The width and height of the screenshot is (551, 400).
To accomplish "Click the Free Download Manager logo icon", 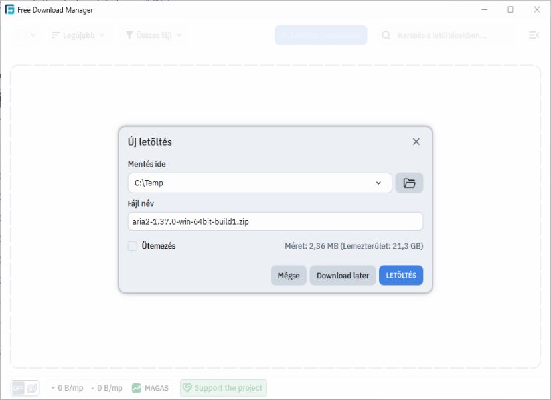I will [x=9, y=9].
